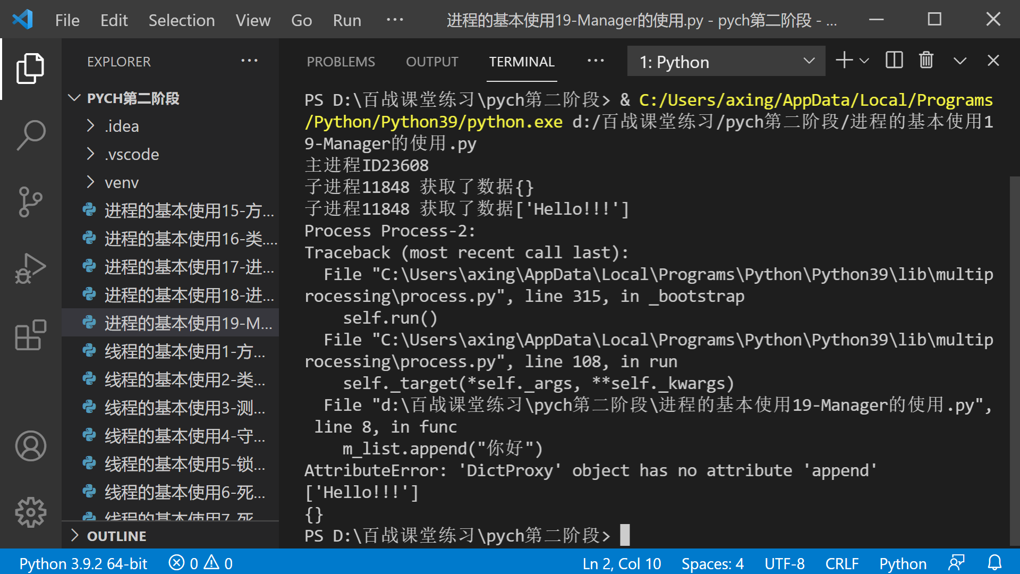Screen dimensions: 1020x574
Task: Open file 线程的基本使用5-锁...
Action: point(171,464)
